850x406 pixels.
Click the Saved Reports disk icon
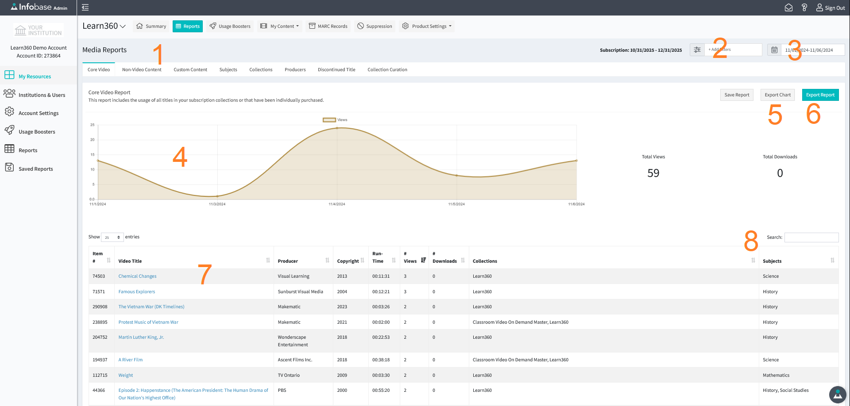coord(9,167)
